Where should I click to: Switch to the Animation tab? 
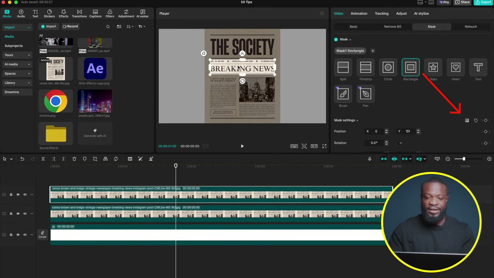359,14
